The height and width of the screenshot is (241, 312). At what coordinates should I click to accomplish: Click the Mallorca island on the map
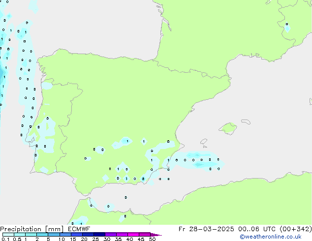tap(228, 129)
